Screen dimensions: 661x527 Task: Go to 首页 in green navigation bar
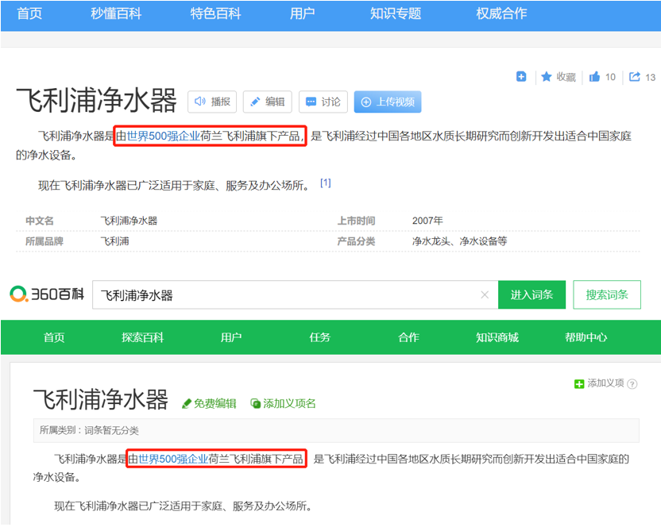point(54,337)
